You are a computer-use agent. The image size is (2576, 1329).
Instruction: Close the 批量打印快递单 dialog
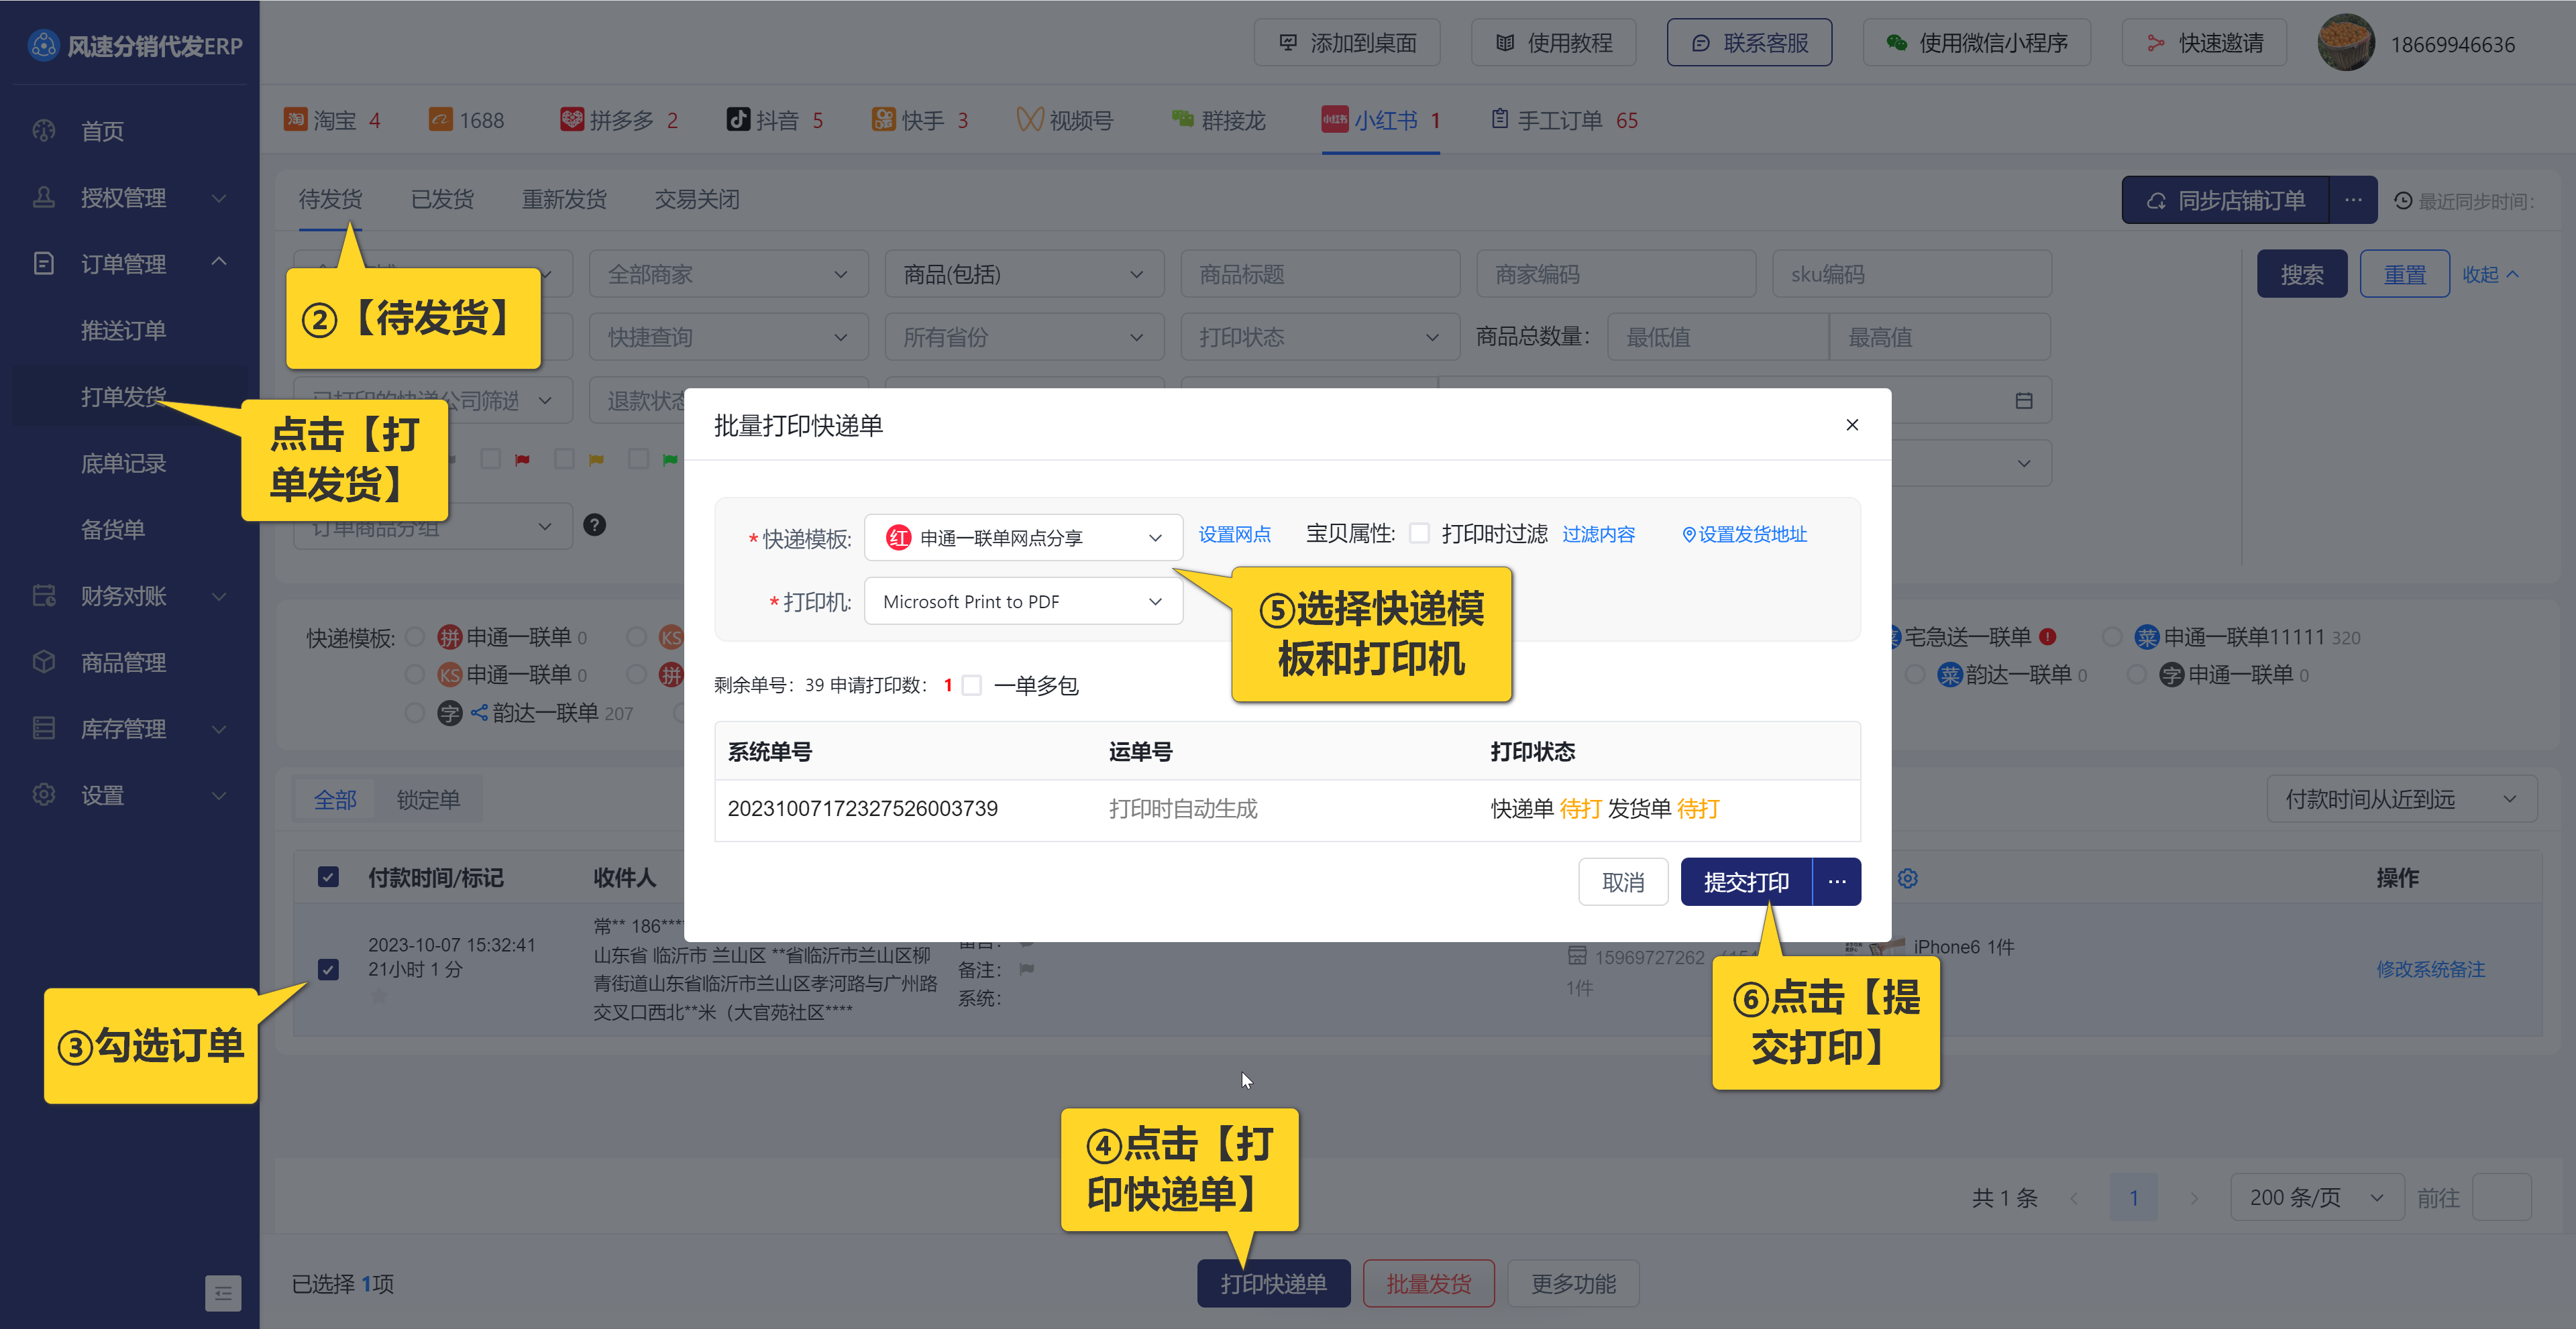(1851, 424)
